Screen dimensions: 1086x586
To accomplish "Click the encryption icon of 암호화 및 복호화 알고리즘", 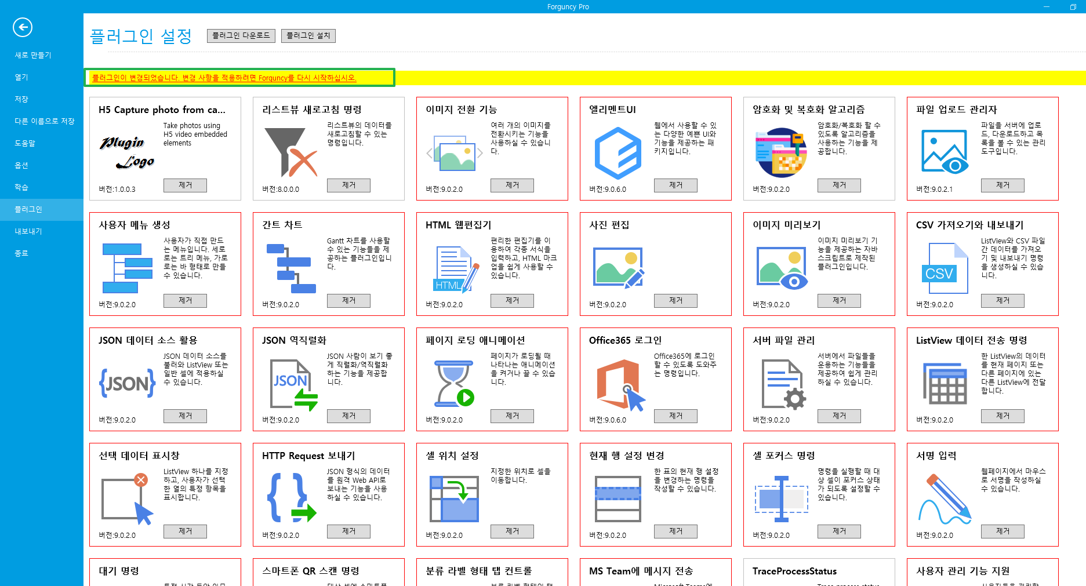I will click(782, 152).
